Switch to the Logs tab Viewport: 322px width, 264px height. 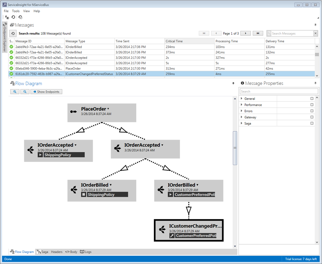[86, 252]
